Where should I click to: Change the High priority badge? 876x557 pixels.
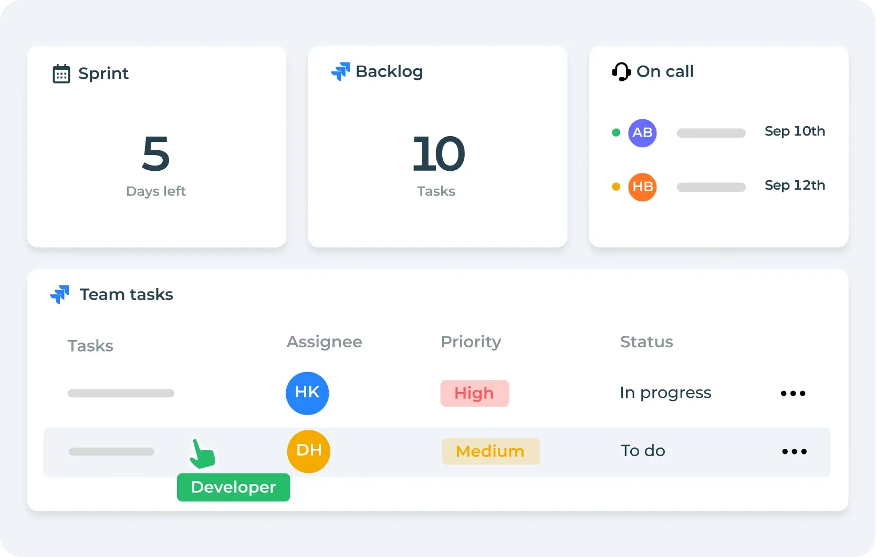pyautogui.click(x=474, y=393)
